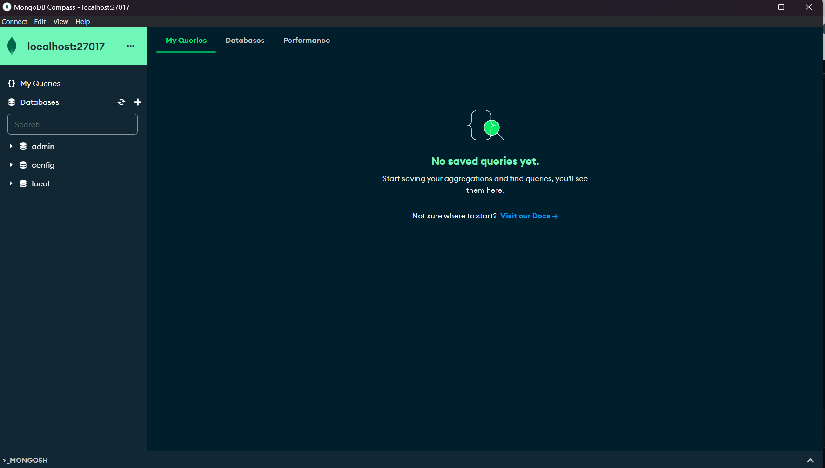The height and width of the screenshot is (468, 825).
Task: Click the MongoDB leaf icon in sidebar
Action: (x=12, y=46)
